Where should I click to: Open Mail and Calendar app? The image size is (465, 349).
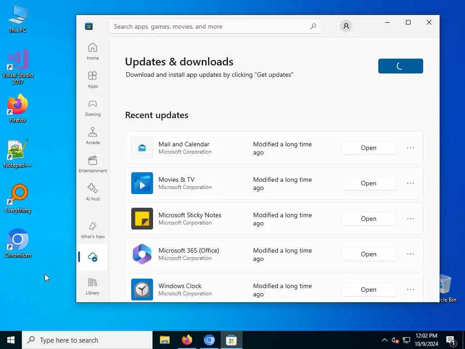[x=368, y=148]
